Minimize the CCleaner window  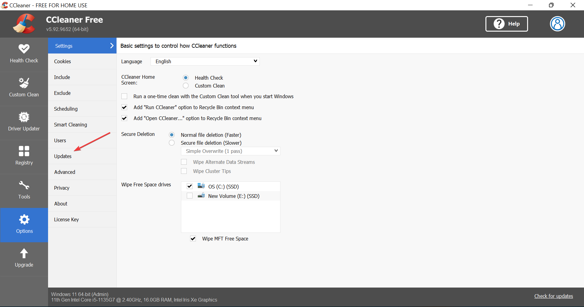[530, 5]
